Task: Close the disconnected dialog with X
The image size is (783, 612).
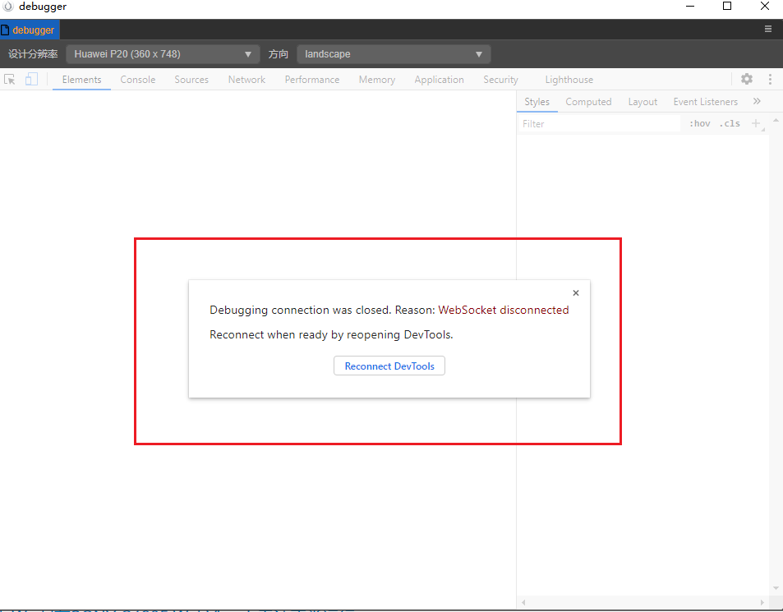Action: [x=576, y=293]
